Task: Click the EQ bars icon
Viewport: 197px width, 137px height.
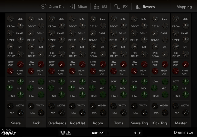Action: (96, 6)
